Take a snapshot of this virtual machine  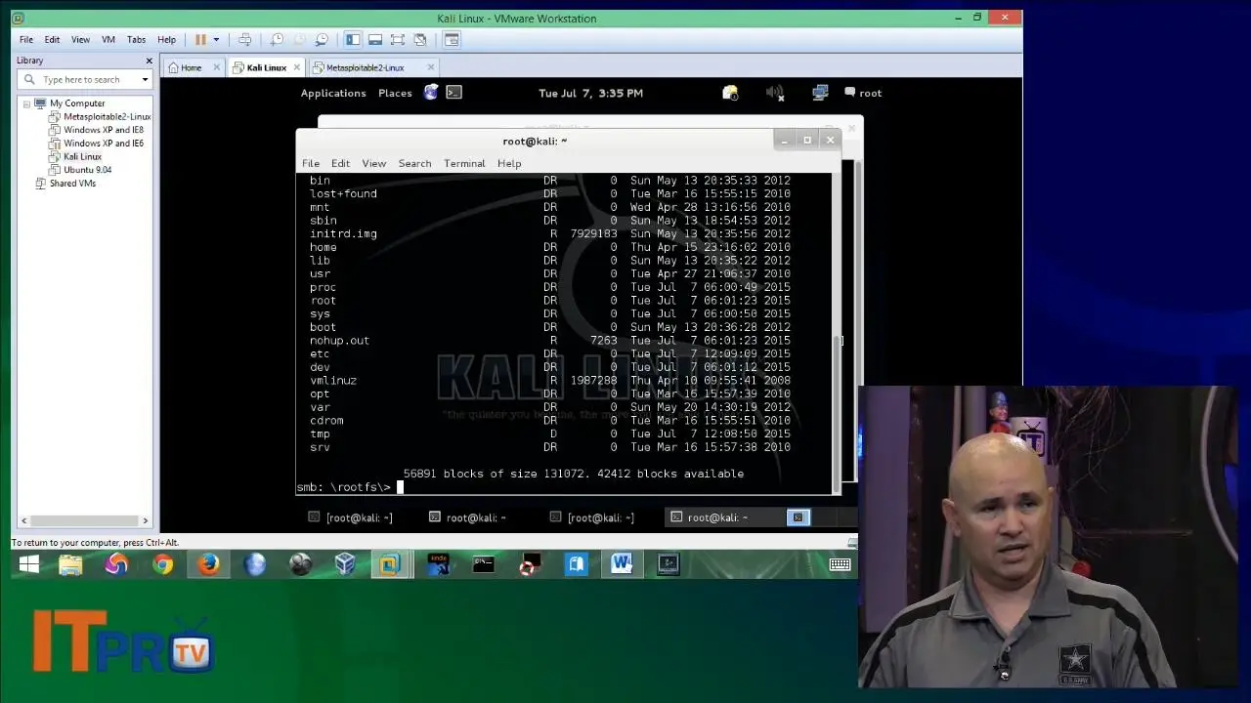click(x=277, y=40)
